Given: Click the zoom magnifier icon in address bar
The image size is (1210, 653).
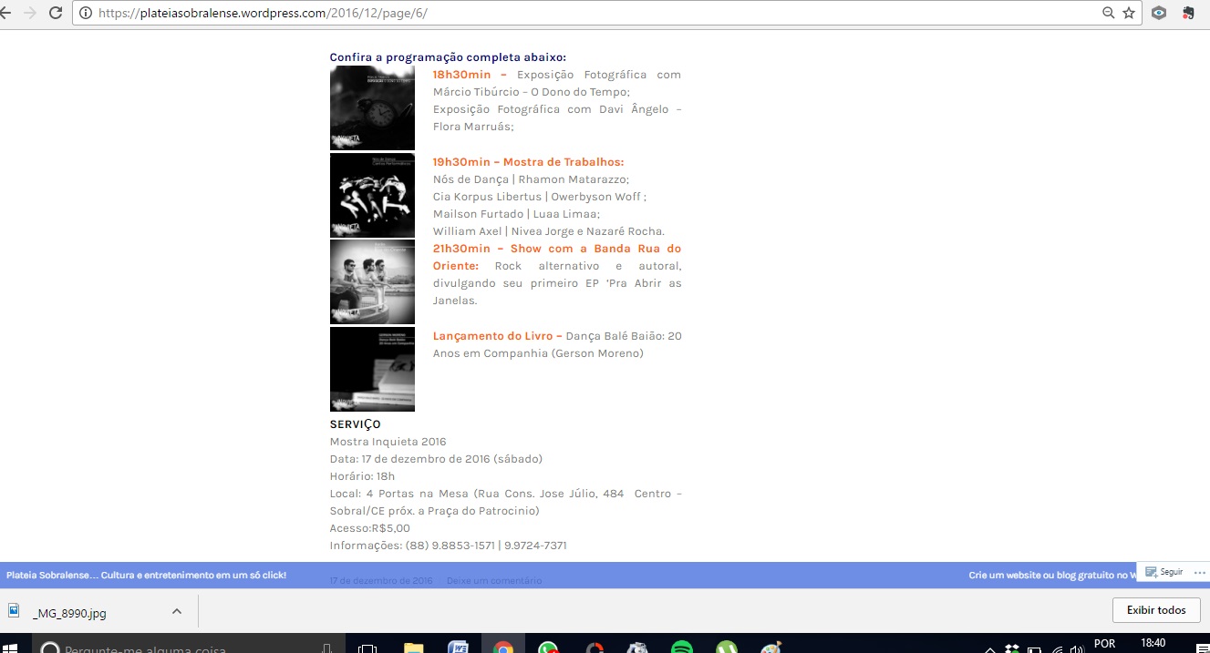Looking at the screenshot, I should tap(1108, 13).
